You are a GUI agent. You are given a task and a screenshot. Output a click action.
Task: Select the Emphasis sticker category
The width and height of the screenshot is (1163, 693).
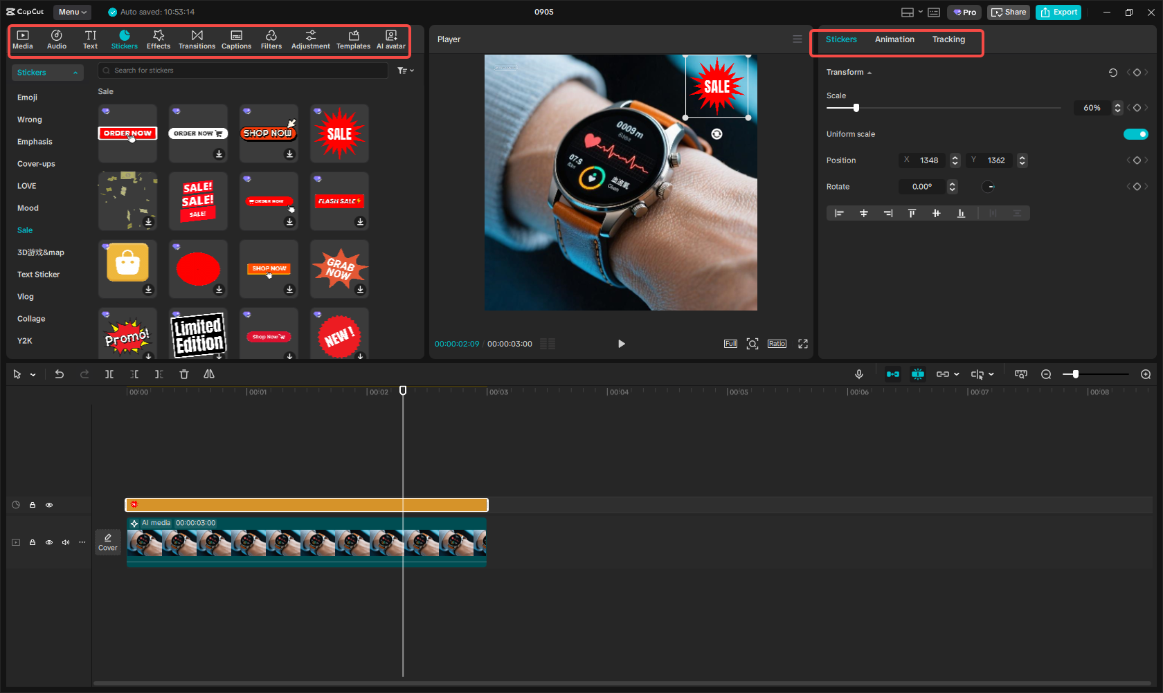click(35, 142)
